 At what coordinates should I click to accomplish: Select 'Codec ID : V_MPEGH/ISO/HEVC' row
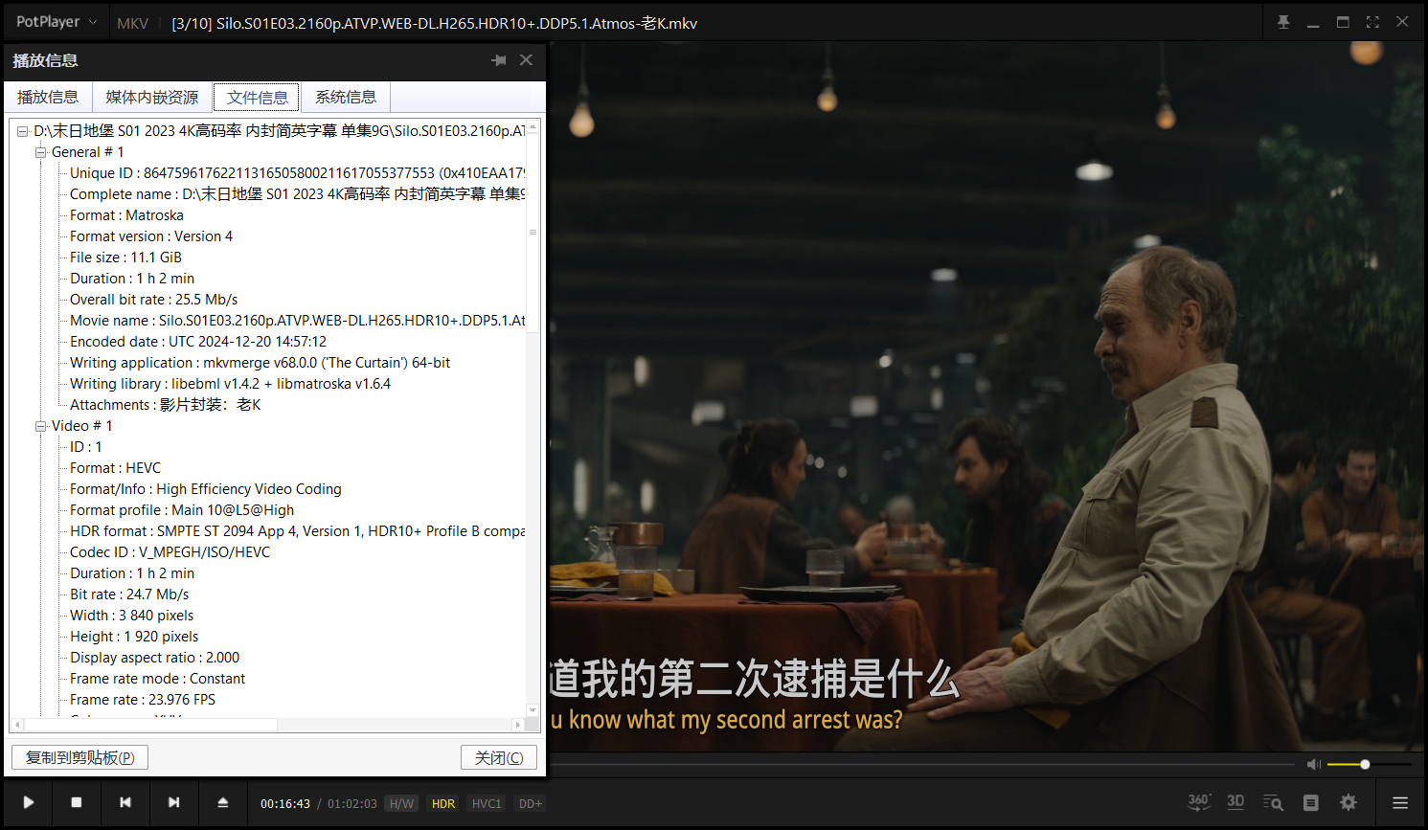pos(170,552)
